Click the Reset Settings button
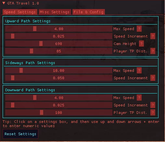This screenshot has height=142, width=165. pos(20,134)
